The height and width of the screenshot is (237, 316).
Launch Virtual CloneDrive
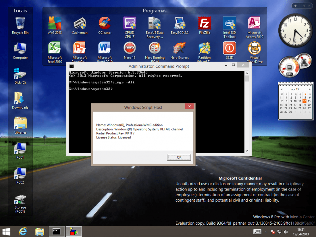pos(254,52)
